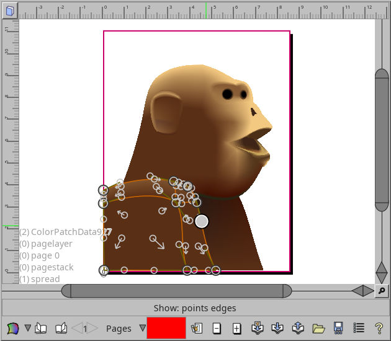Select the large filled white mesh control point
Image resolution: width=391 pixels, height=341 pixels.
pos(202,221)
